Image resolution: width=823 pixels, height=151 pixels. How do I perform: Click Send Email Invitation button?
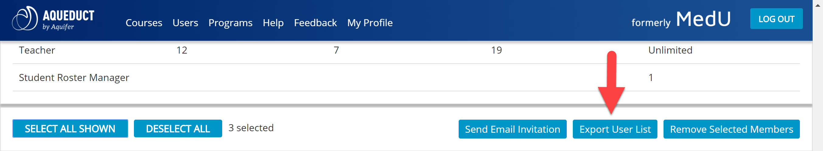coord(513,129)
